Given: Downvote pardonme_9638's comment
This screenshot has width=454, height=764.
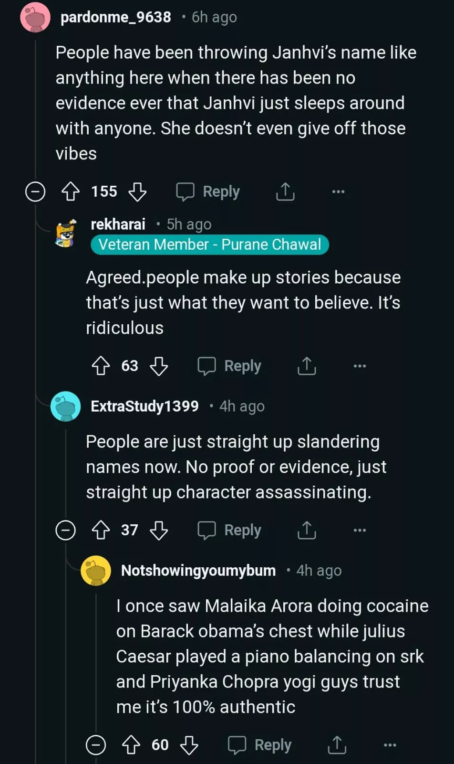Looking at the screenshot, I should point(137,191).
